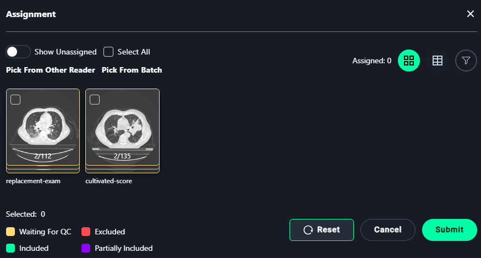
Task: Click the purple Partially Included swatch
Action: tap(86, 248)
